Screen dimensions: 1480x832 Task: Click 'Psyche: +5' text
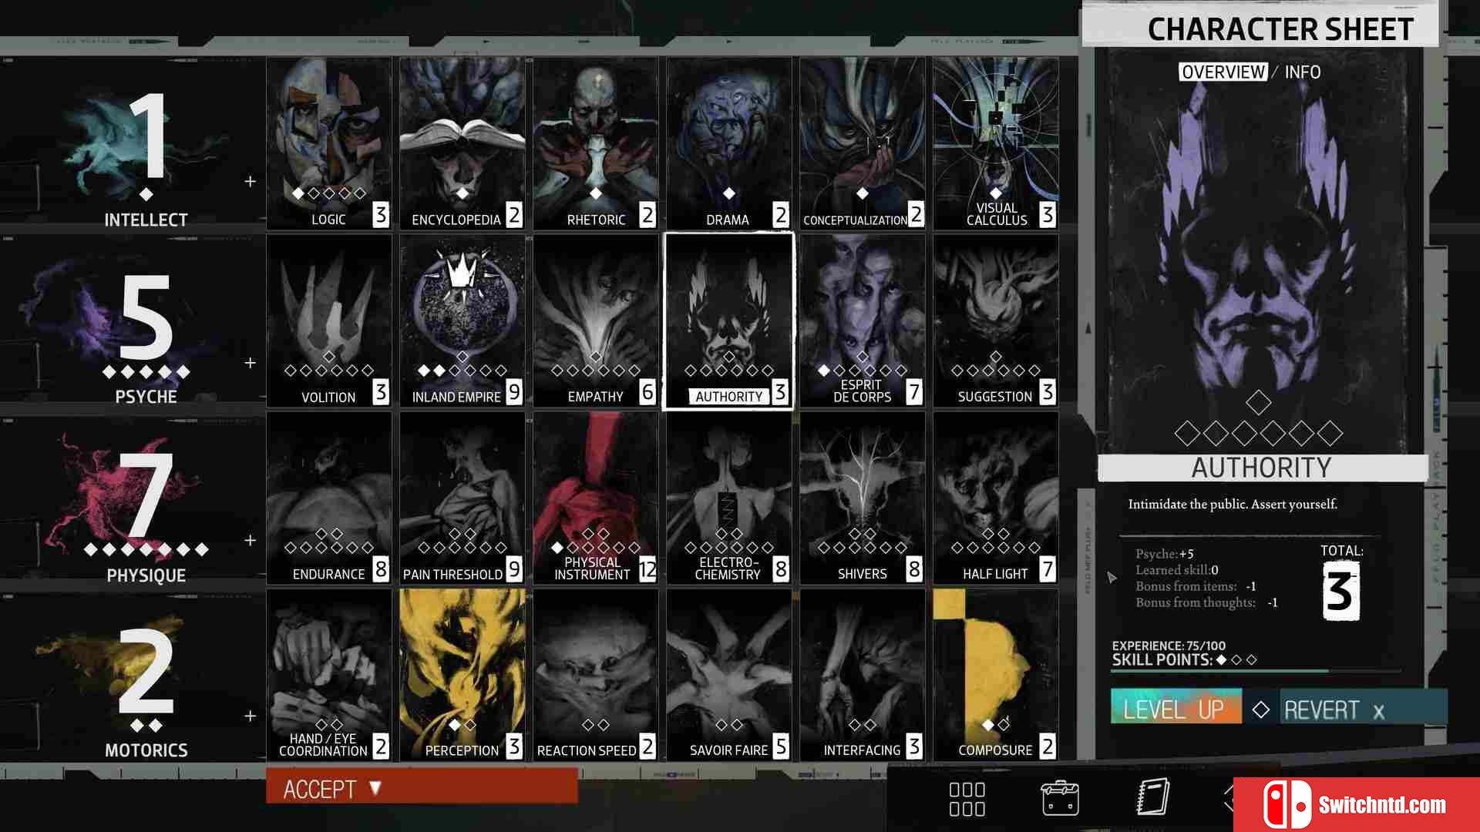pyautogui.click(x=1165, y=554)
